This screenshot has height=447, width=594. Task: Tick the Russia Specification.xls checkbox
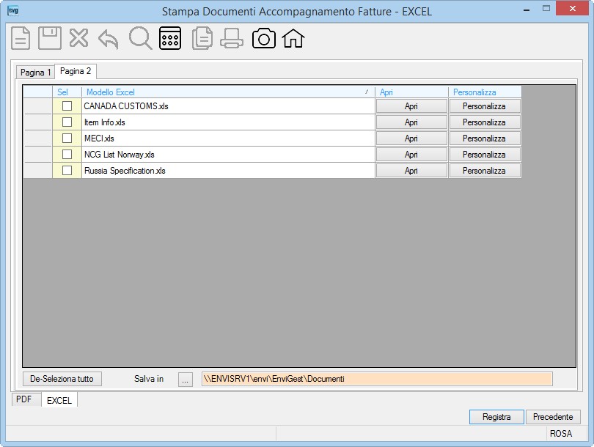pos(67,170)
